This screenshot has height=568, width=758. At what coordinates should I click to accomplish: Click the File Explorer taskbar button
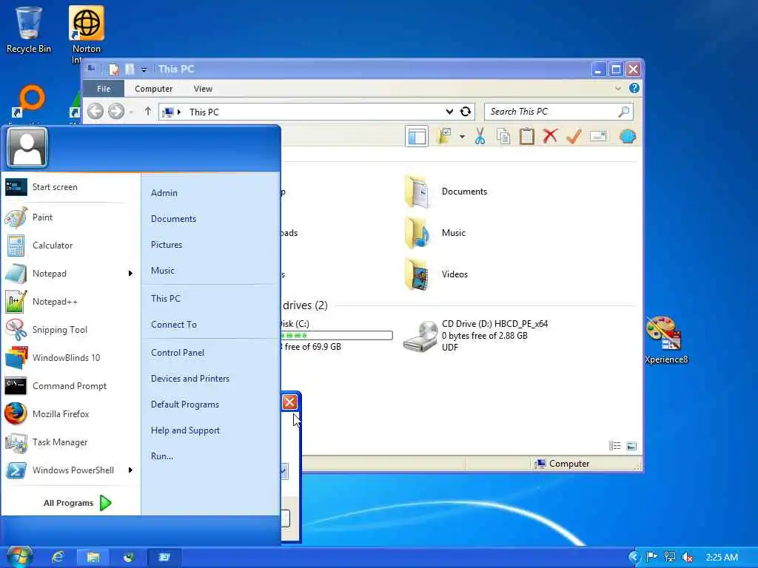point(93,558)
